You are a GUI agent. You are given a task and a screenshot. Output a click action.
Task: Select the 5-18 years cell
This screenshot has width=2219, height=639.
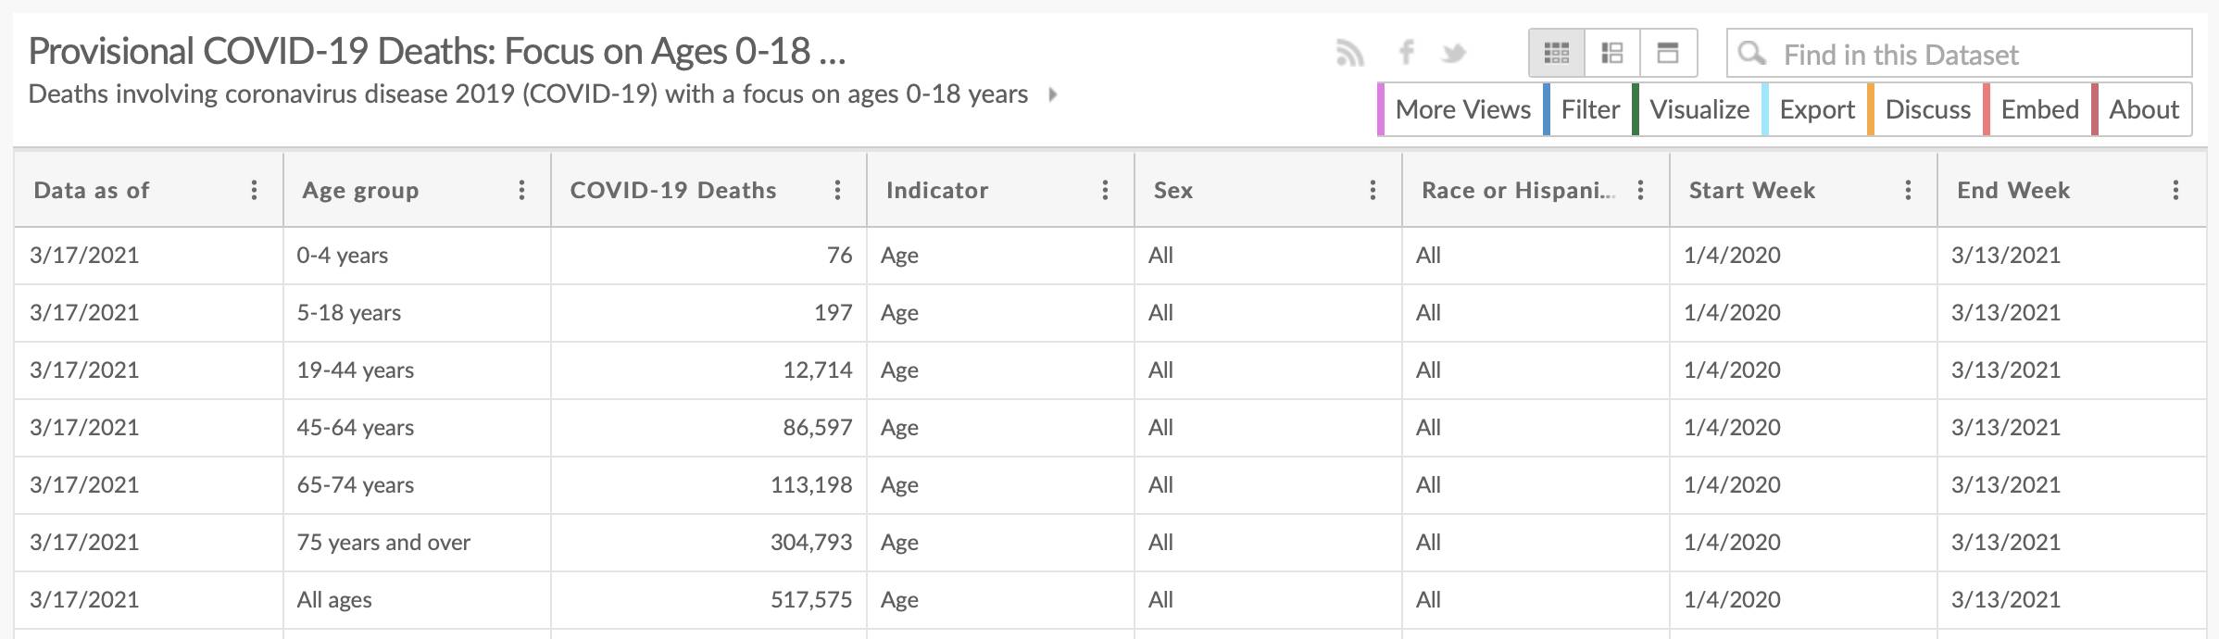417,313
